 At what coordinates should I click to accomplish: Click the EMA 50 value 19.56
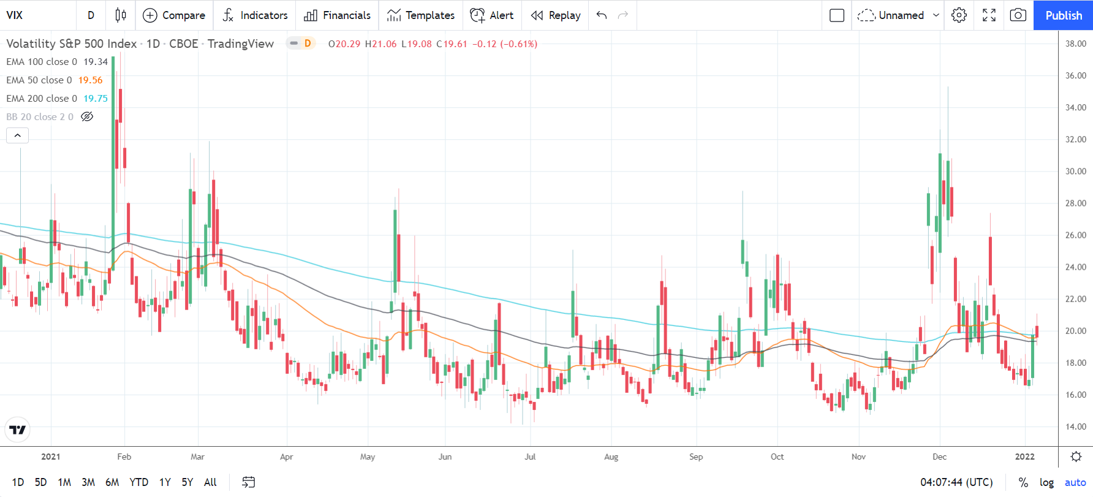(91, 80)
